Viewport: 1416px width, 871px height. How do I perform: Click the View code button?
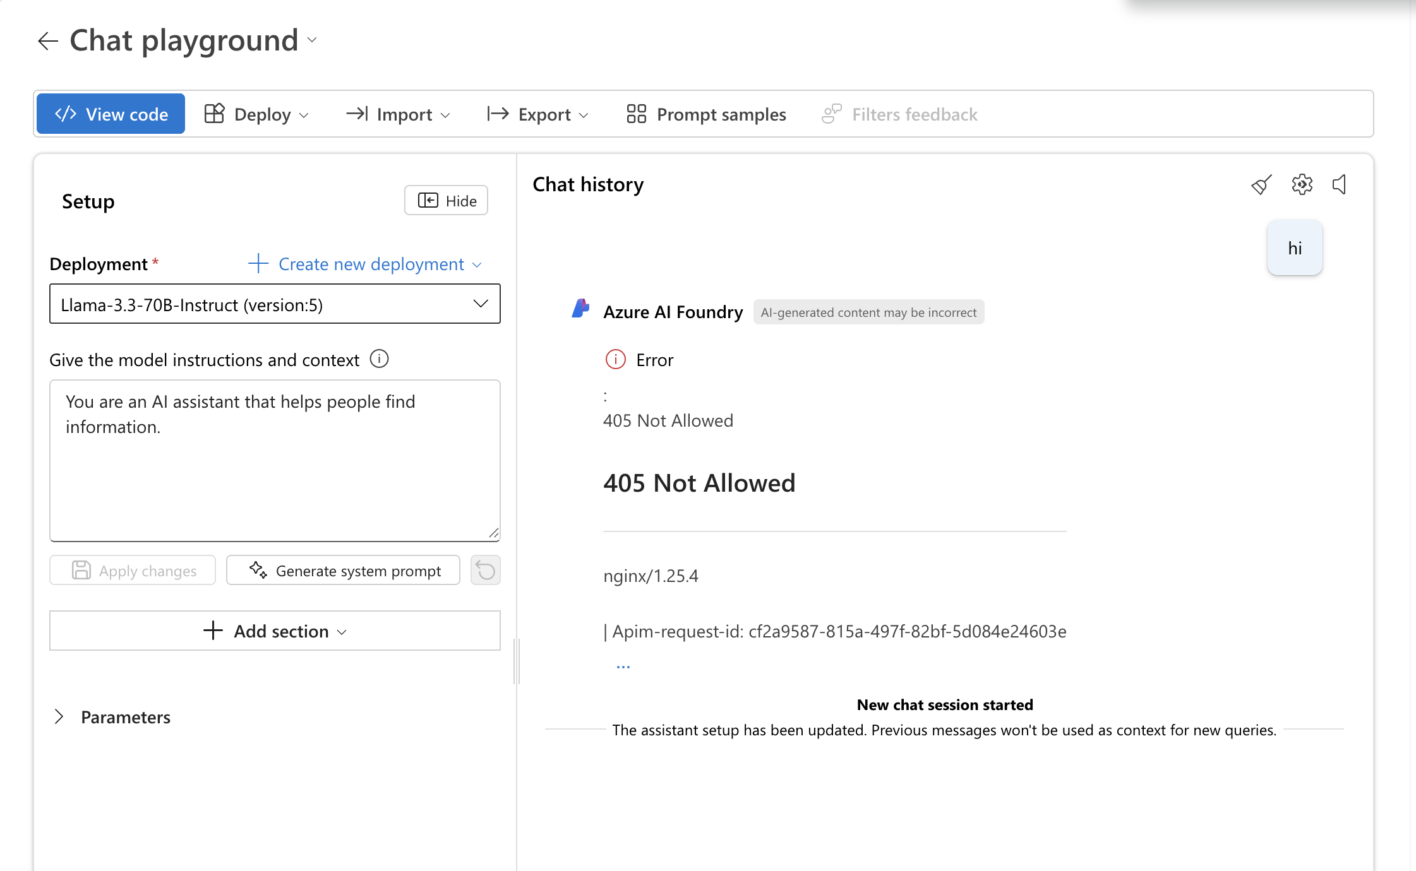click(111, 114)
